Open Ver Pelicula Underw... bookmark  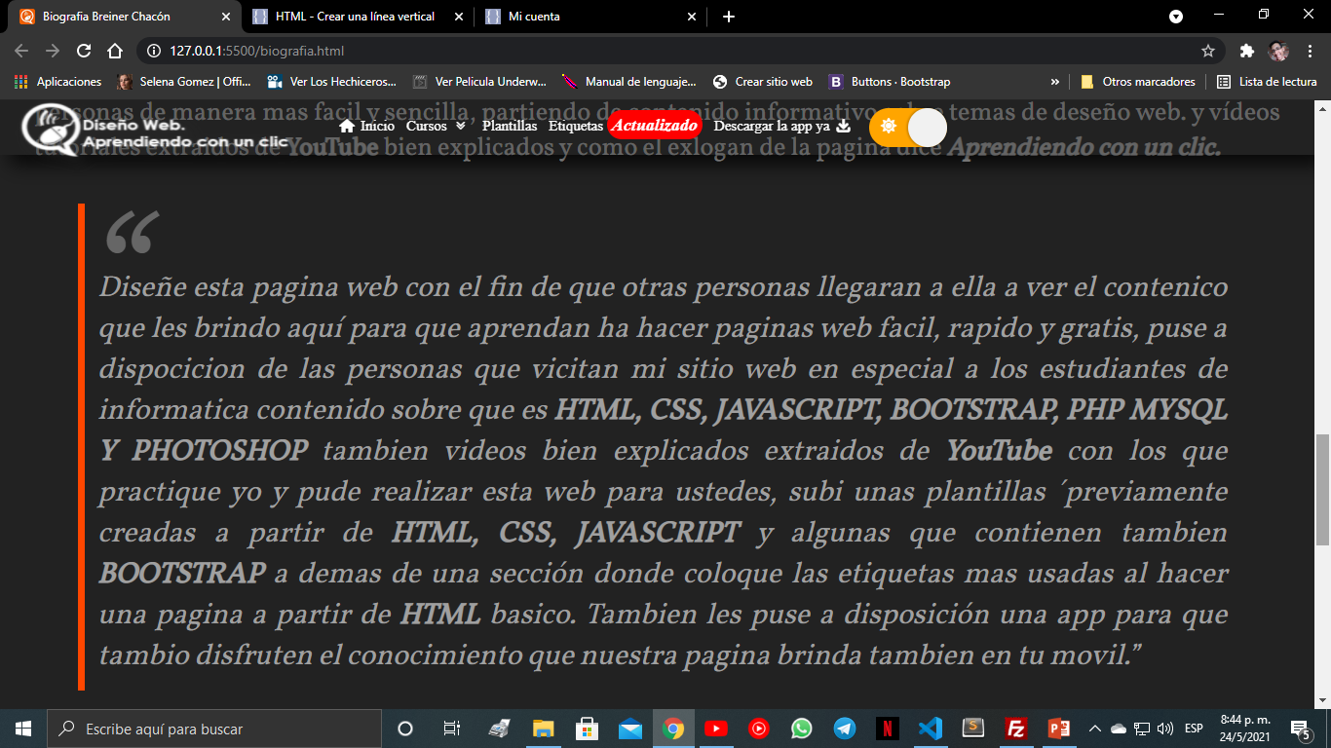pos(478,82)
